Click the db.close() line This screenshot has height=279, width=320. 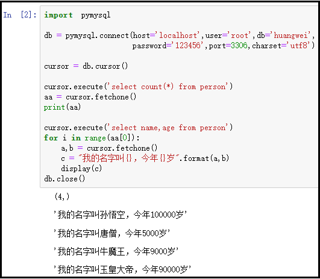tap(64, 179)
